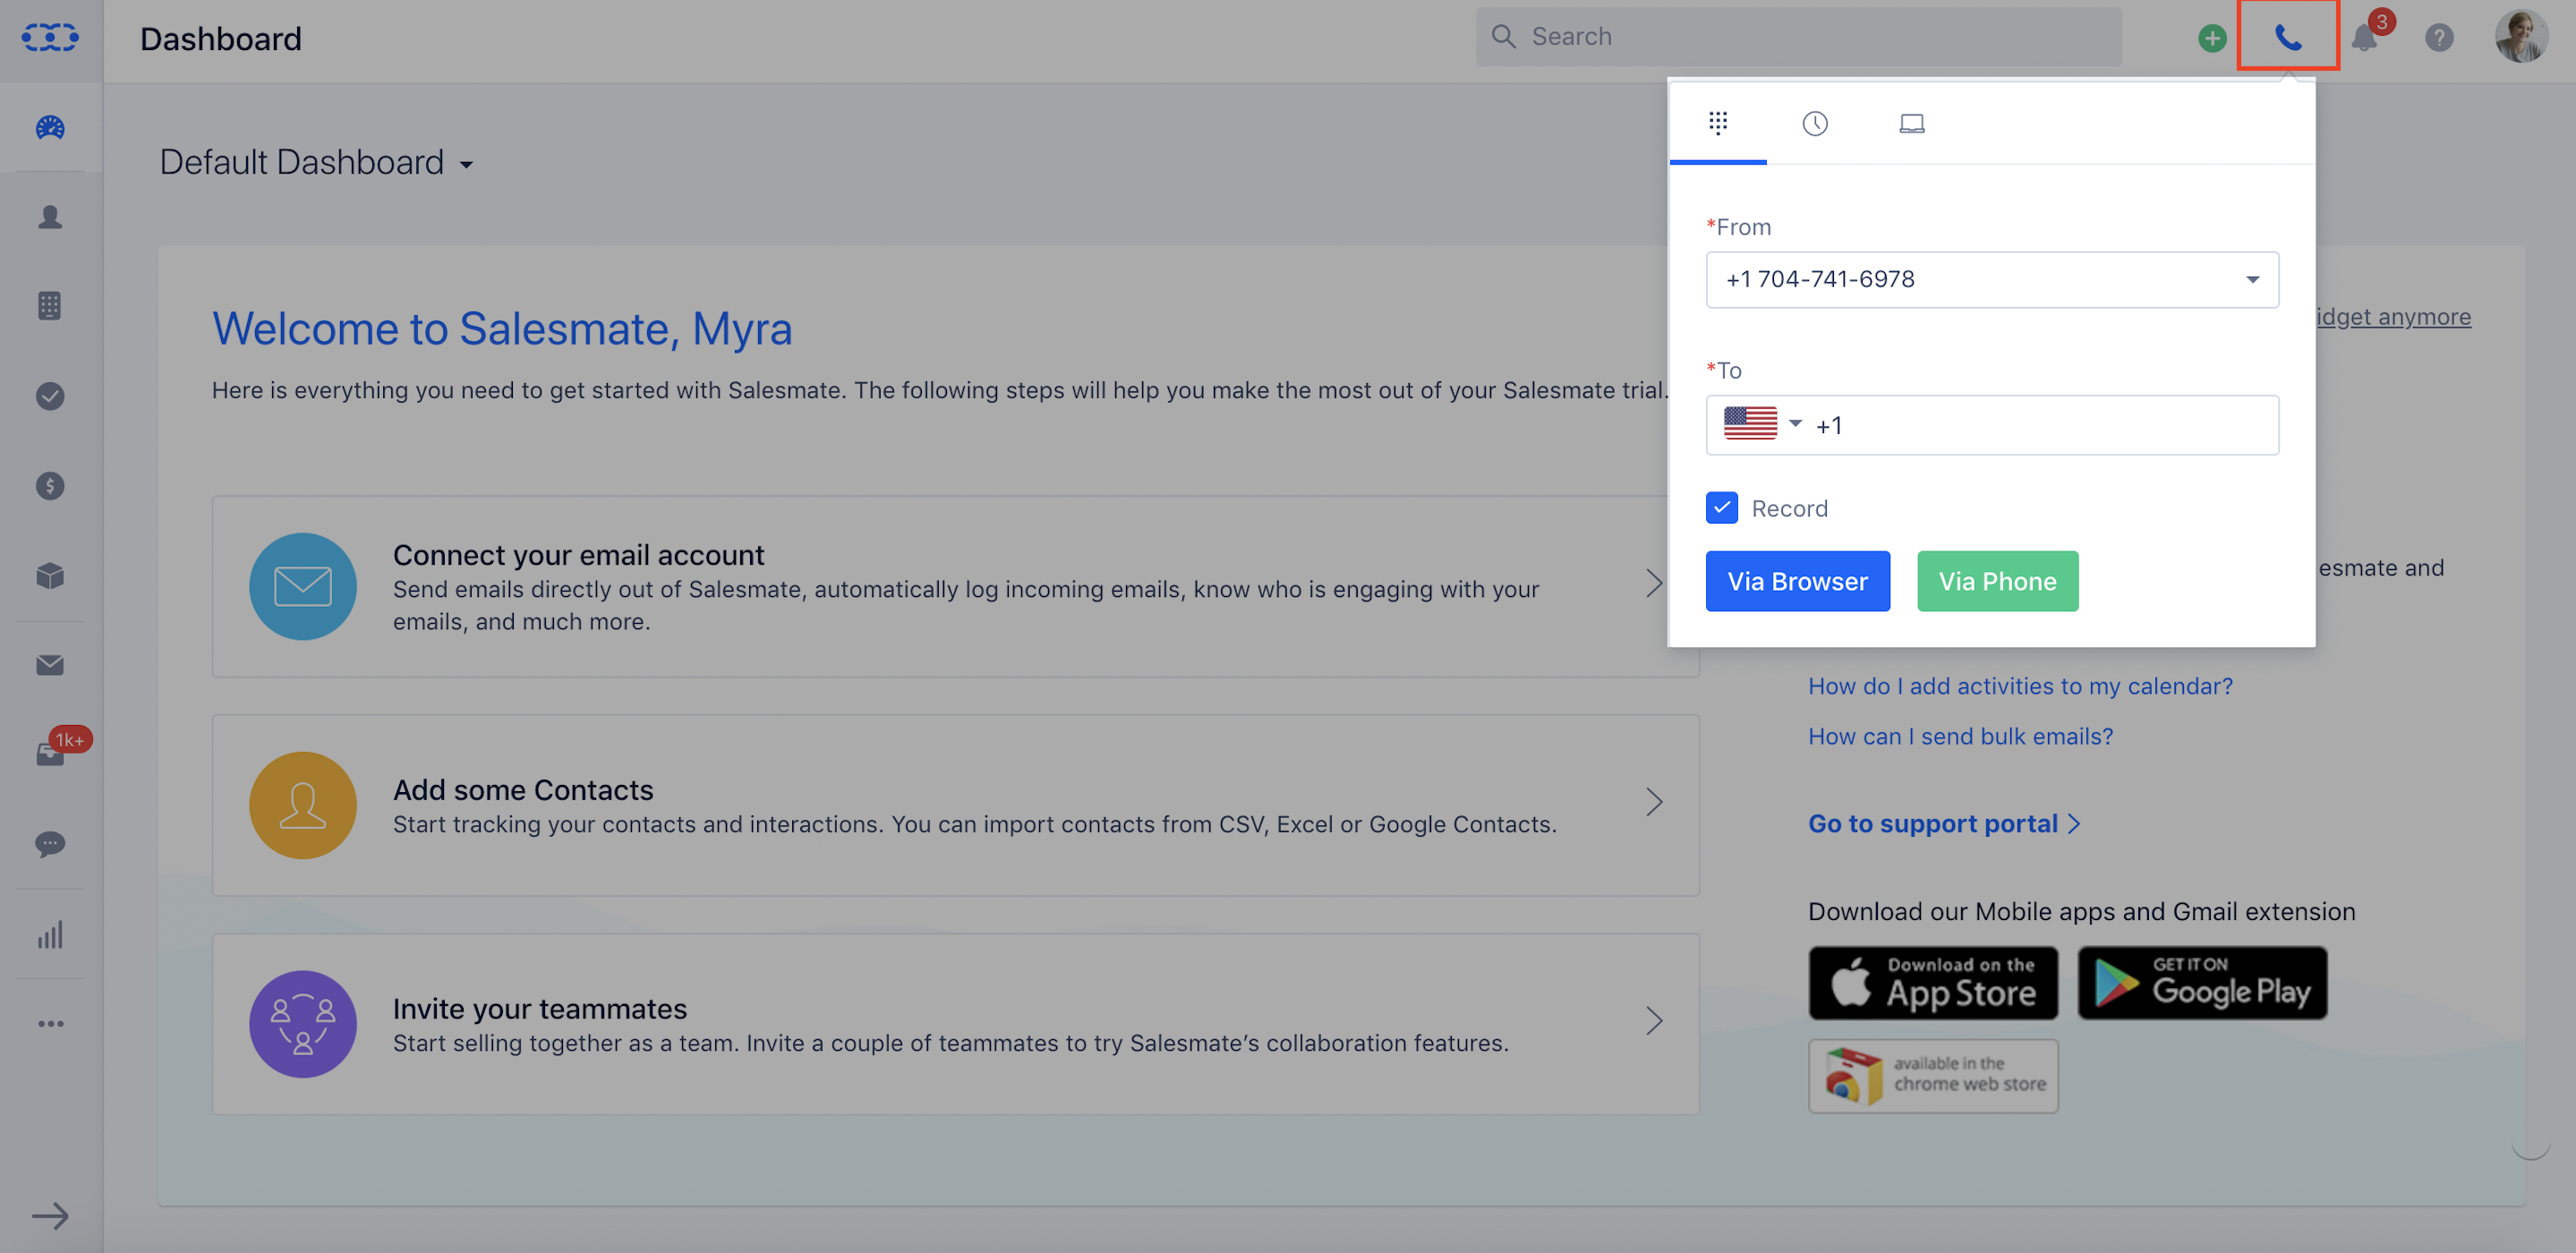Go to support portal link
The image size is (2576, 1253).
pos(1944,824)
